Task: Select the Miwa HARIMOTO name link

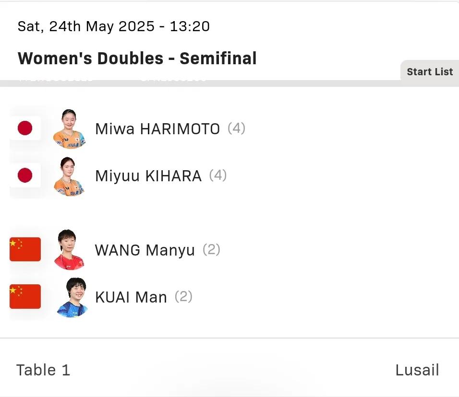Action: pos(157,128)
